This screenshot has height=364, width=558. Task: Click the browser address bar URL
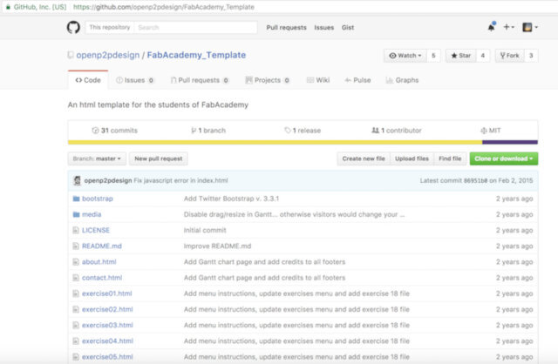(x=164, y=7)
